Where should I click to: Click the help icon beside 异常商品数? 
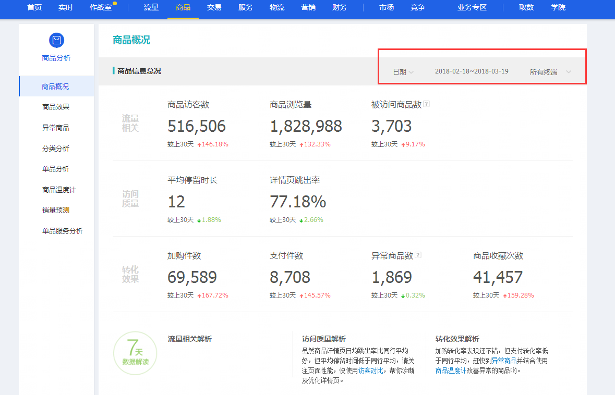point(418,255)
